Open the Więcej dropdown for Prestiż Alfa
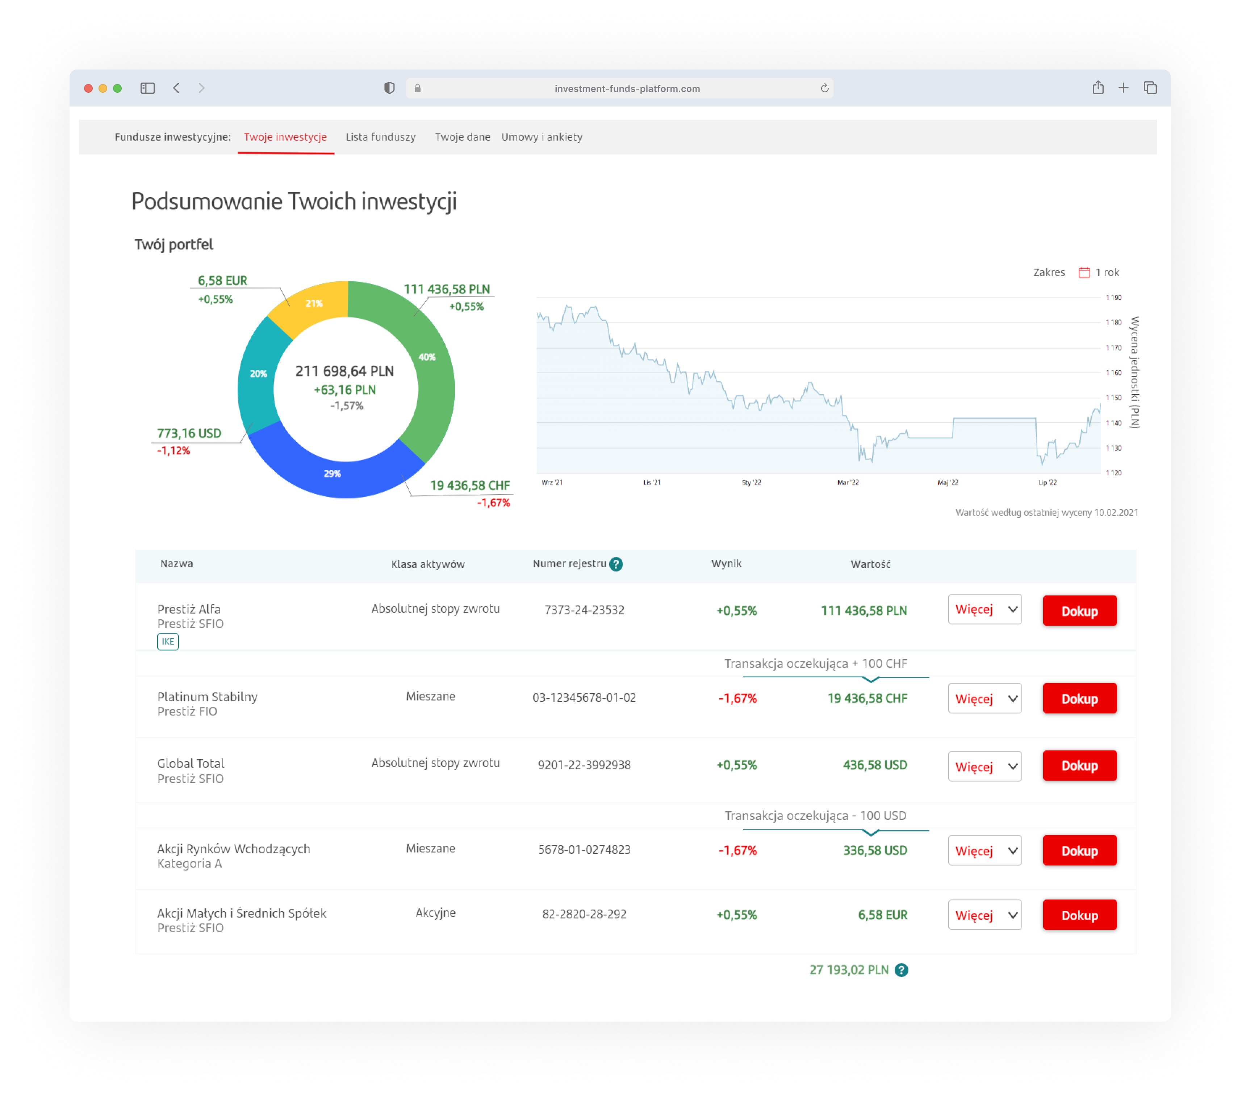1246x1097 pixels. [x=984, y=609]
